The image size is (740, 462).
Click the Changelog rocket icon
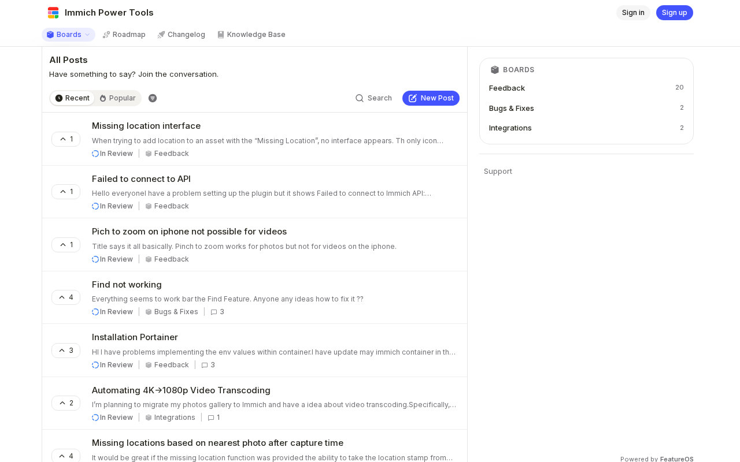[161, 35]
